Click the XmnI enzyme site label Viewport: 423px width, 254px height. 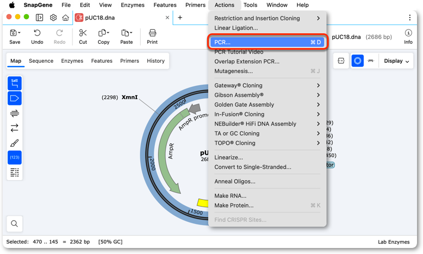coord(130,97)
